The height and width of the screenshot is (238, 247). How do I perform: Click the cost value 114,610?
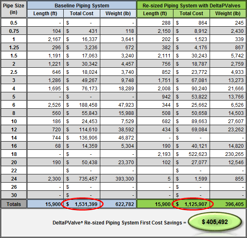tap(88, 129)
